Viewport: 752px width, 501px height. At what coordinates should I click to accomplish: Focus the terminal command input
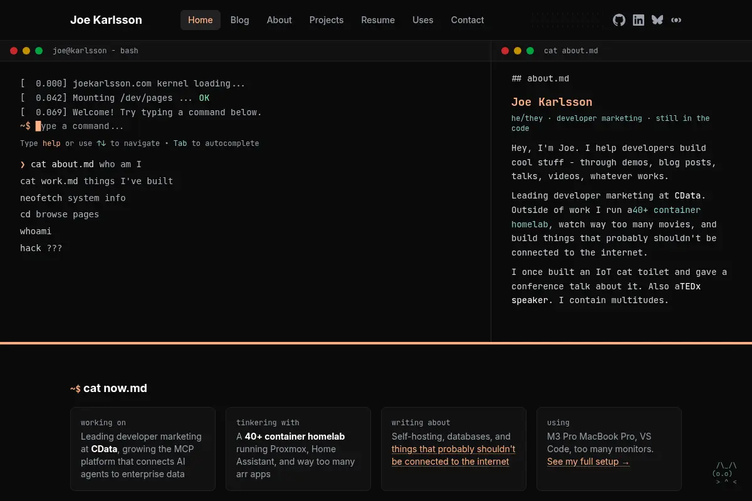(251, 127)
